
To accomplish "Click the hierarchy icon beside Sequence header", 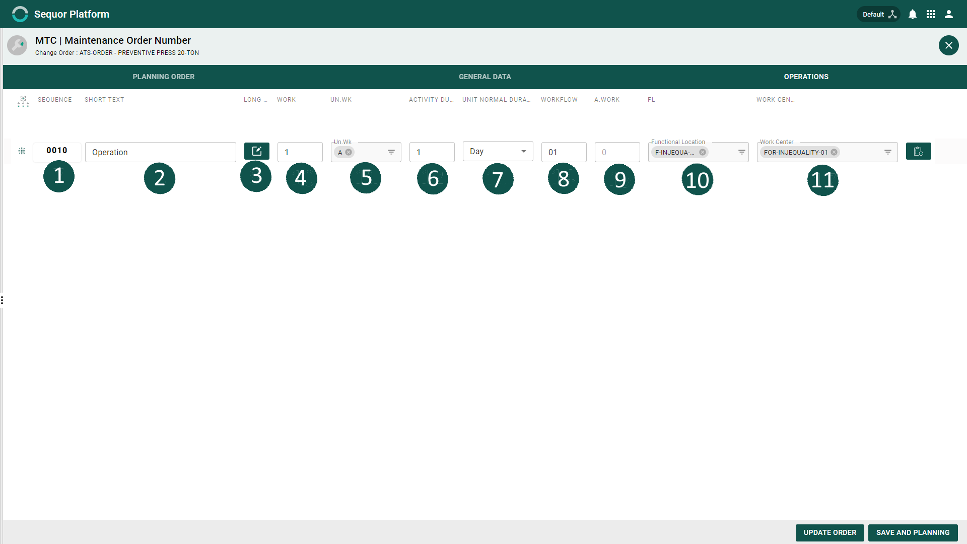I will click(x=23, y=101).
